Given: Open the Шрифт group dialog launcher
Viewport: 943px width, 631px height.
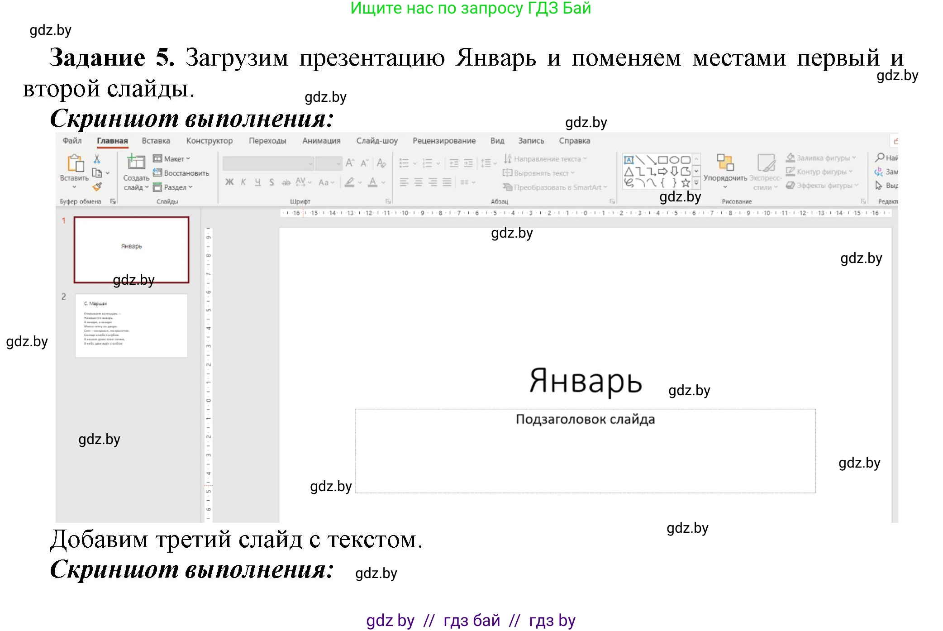Looking at the screenshot, I should [388, 201].
